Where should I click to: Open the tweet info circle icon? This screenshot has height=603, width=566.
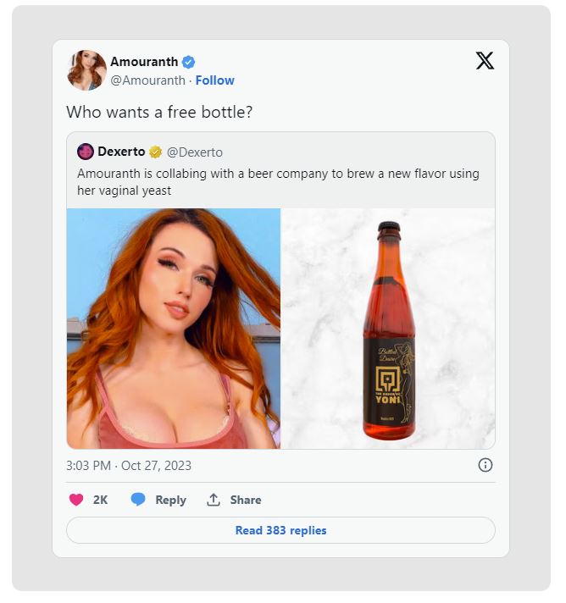486,465
